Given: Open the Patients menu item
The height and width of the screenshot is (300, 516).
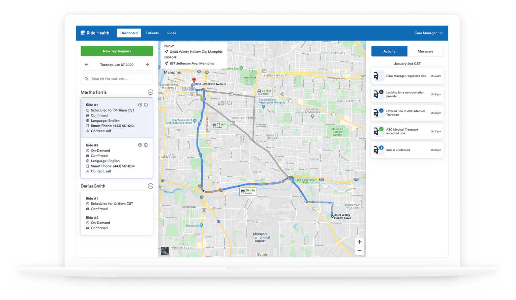Looking at the screenshot, I should [x=153, y=33].
